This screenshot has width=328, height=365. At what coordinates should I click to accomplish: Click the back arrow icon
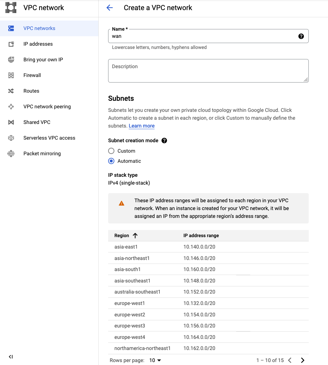tap(110, 8)
